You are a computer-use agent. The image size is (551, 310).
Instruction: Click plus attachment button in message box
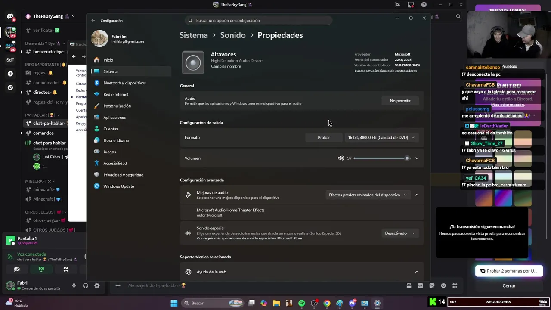pyautogui.click(x=118, y=285)
